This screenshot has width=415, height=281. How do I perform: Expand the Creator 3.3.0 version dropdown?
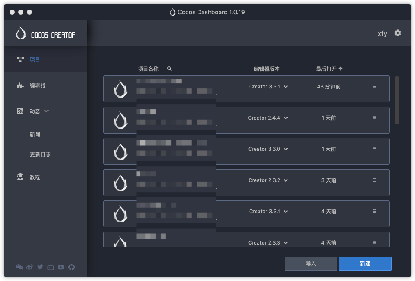(285, 149)
